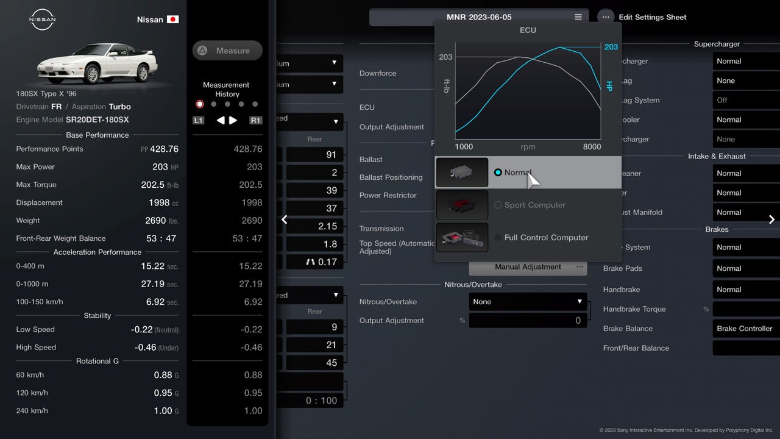This screenshot has height=439, width=780.
Task: Open the Supercharger Normal dropdown
Action: (746, 61)
